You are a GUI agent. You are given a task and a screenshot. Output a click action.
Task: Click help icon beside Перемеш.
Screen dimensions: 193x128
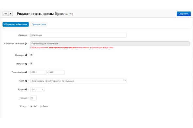(26, 55)
